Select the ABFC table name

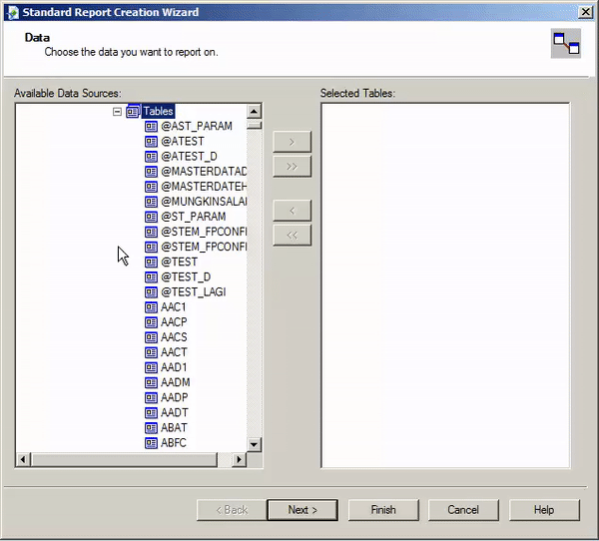[x=174, y=443]
